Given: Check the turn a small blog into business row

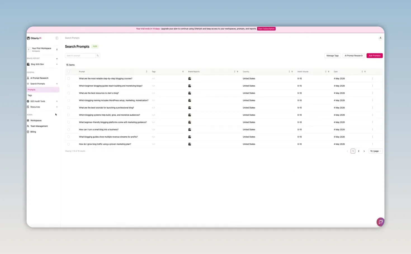Looking at the screenshot, I should click(68, 130).
